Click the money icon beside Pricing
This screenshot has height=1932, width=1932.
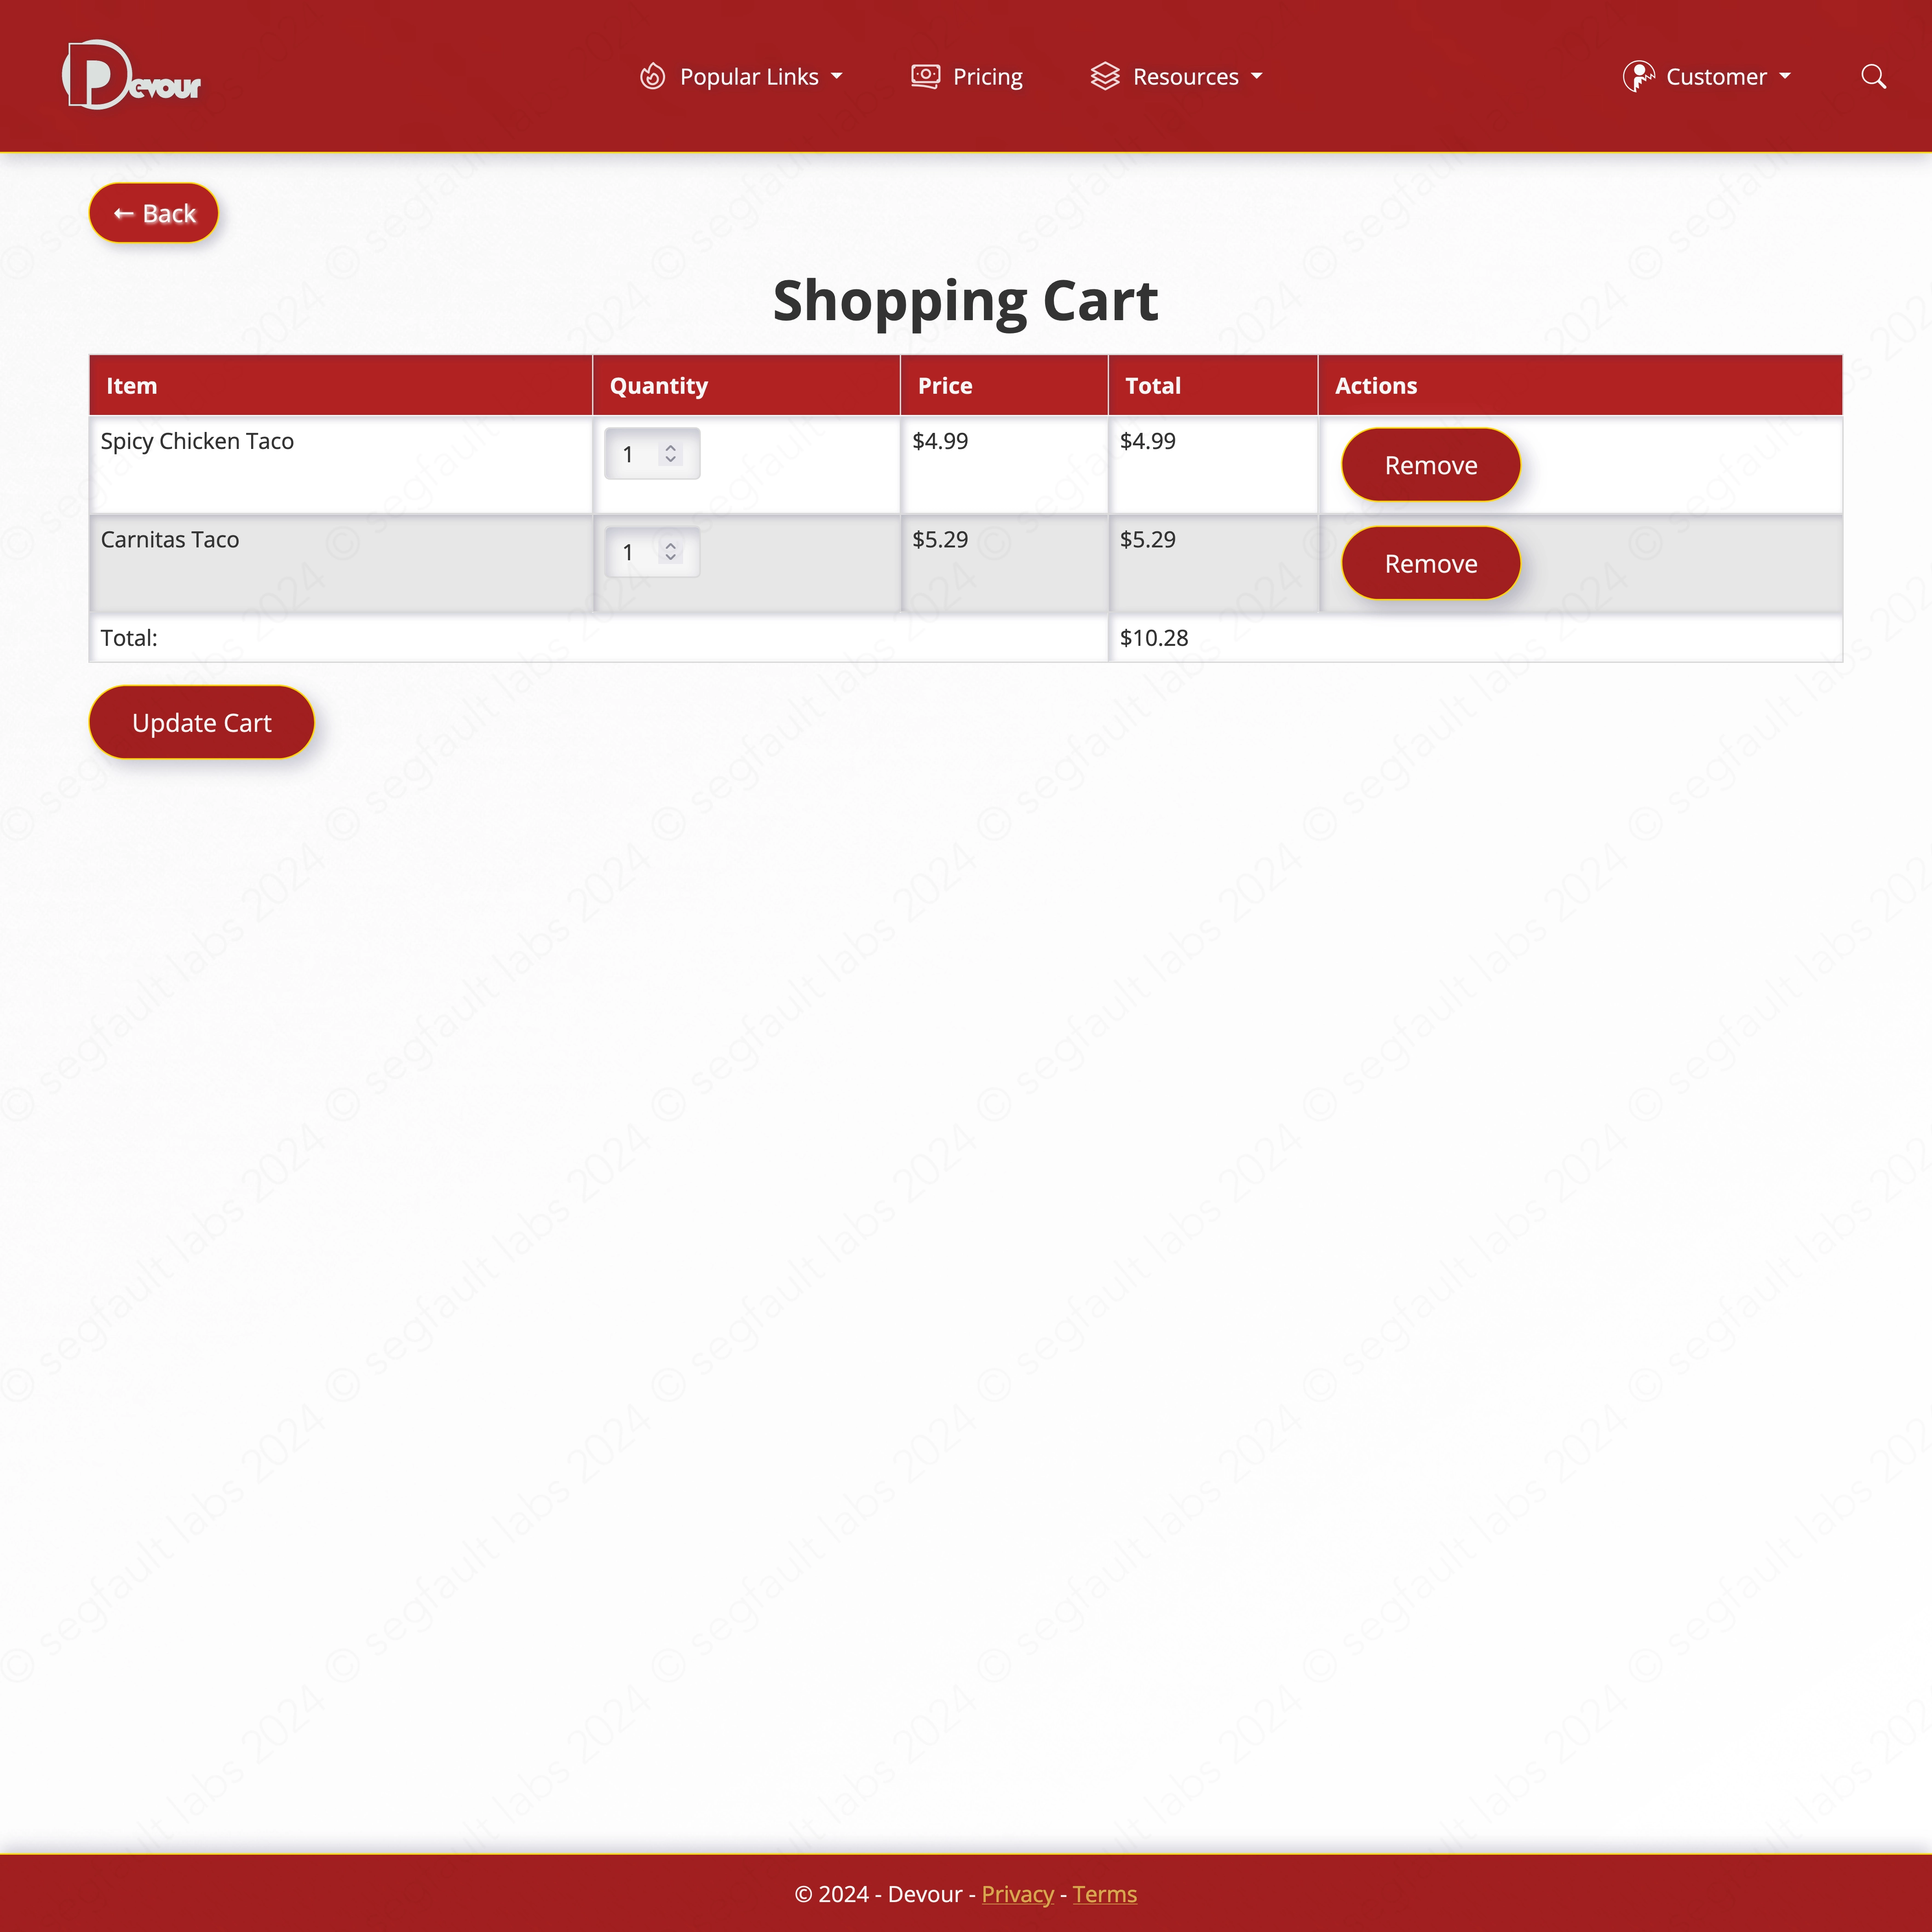tap(925, 77)
